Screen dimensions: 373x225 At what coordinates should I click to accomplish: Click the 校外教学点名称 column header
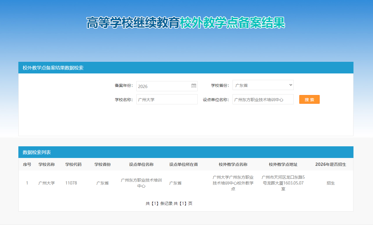coord(233,164)
